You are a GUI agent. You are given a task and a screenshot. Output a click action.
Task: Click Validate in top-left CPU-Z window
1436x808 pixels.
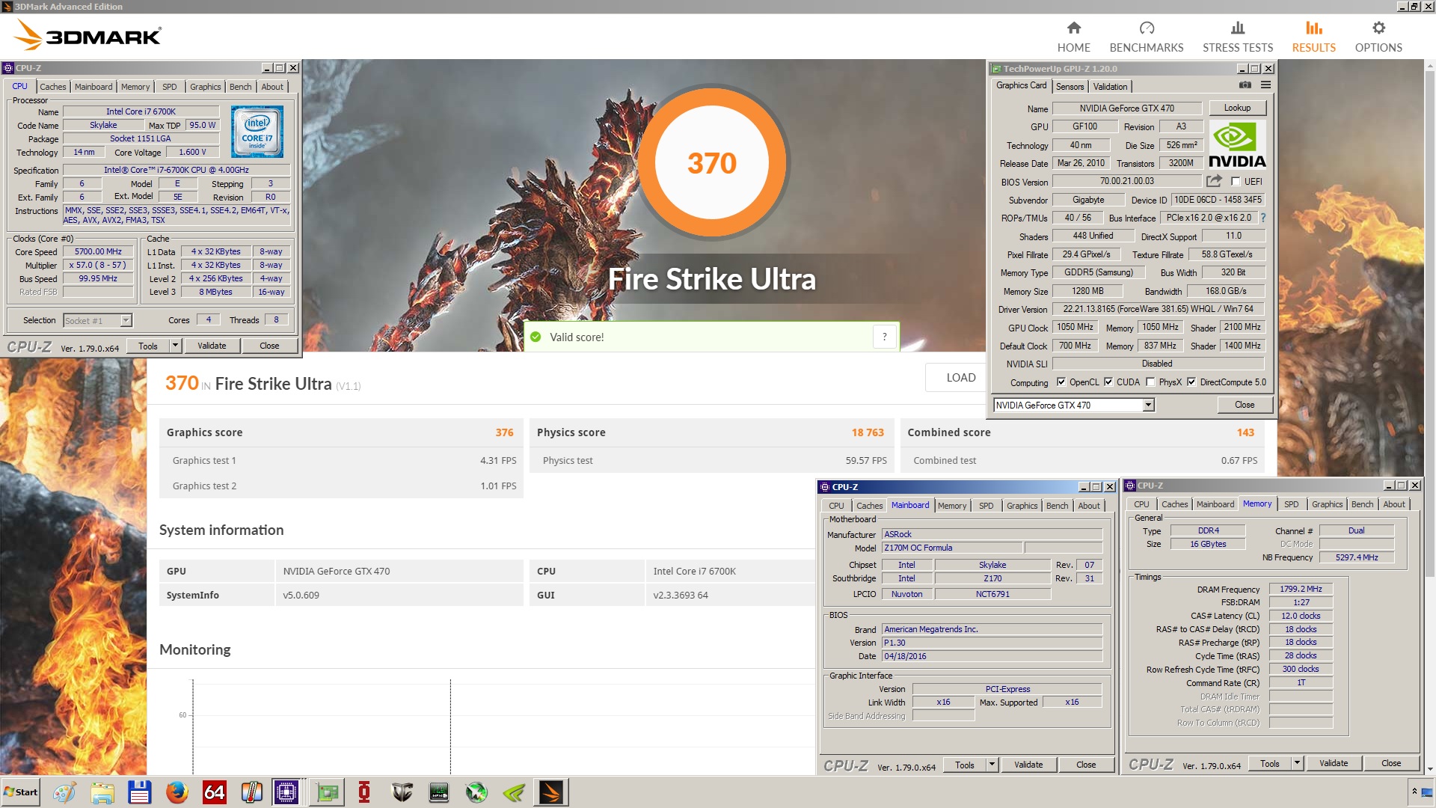click(212, 346)
